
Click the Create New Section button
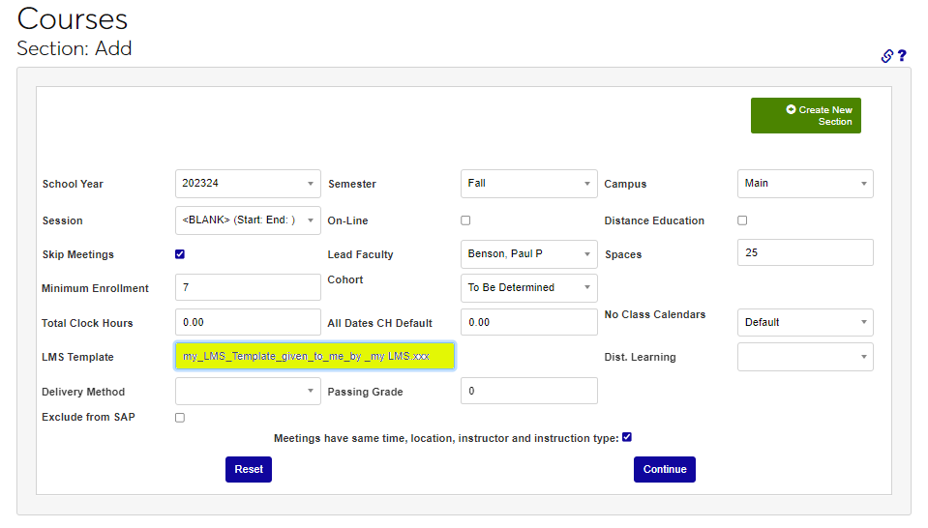pos(805,116)
